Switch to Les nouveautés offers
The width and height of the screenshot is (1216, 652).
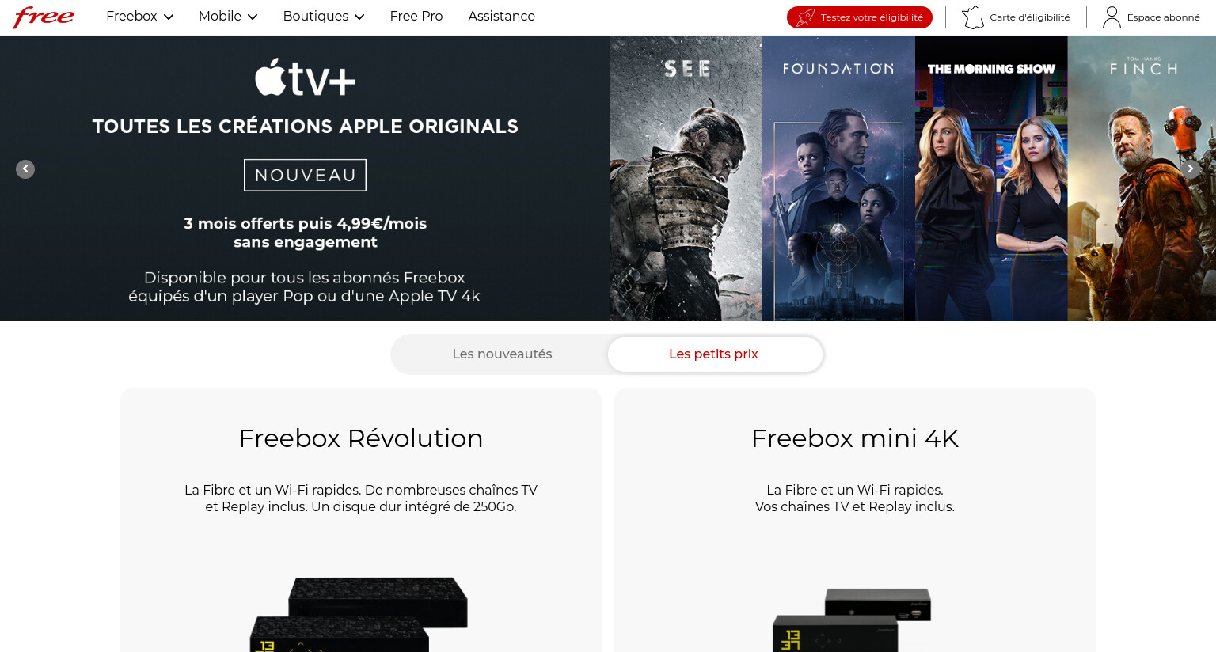[x=502, y=354]
